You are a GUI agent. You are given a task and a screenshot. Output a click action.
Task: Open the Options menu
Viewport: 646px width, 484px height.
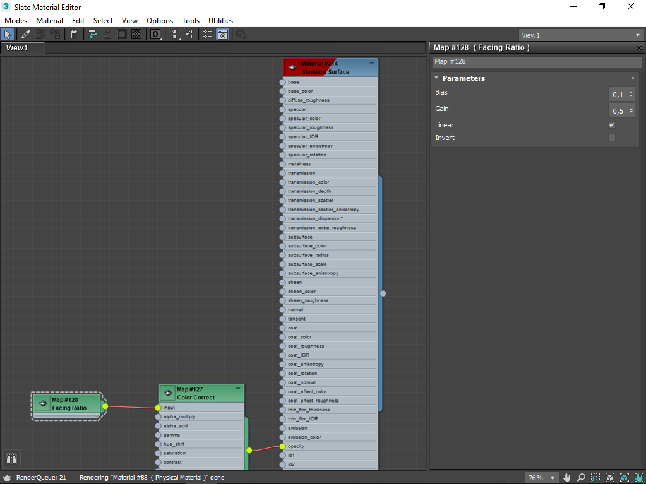click(160, 20)
